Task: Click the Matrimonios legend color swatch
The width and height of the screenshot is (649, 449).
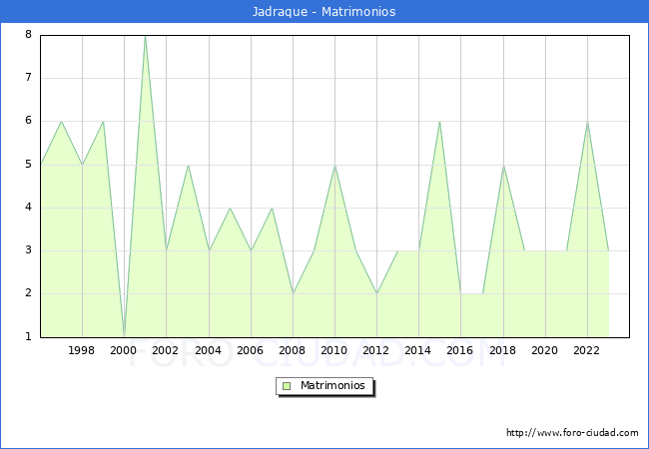Action: click(287, 386)
